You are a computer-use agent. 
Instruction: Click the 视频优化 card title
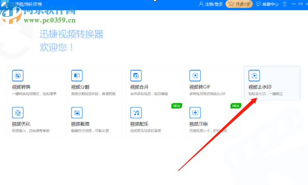(21, 124)
